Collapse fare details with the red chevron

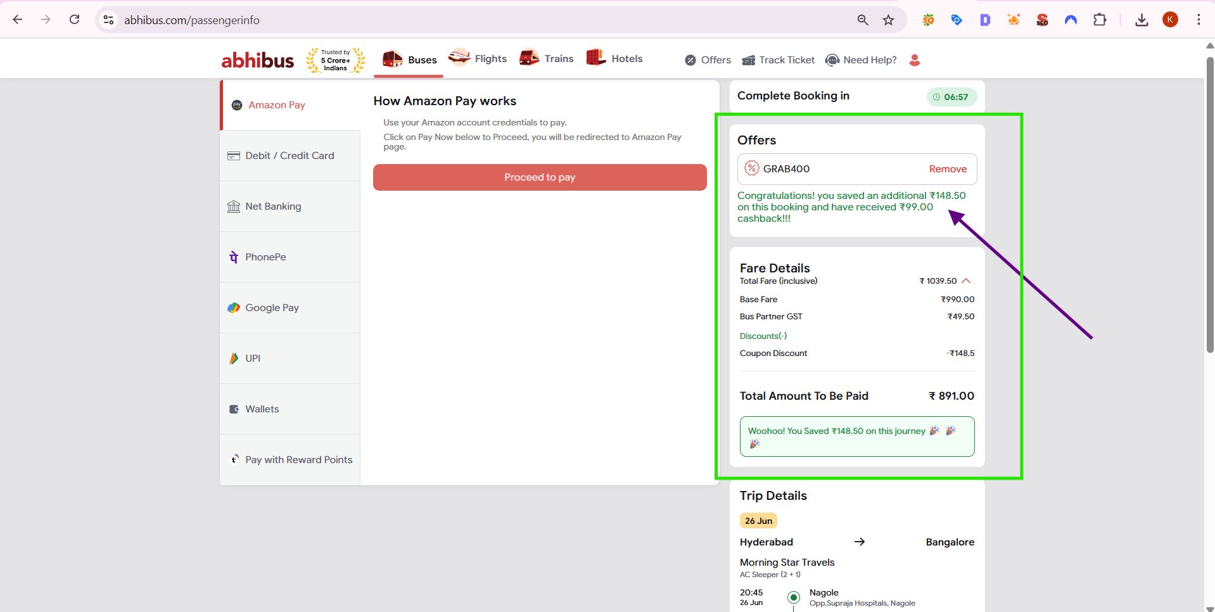click(966, 281)
